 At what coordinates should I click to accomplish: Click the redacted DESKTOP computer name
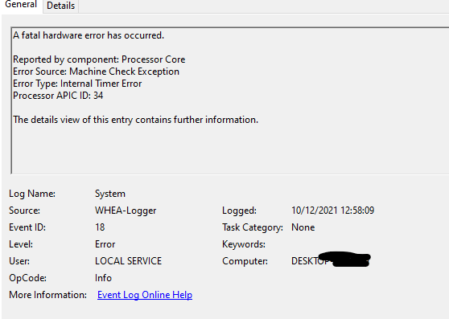coord(331,260)
